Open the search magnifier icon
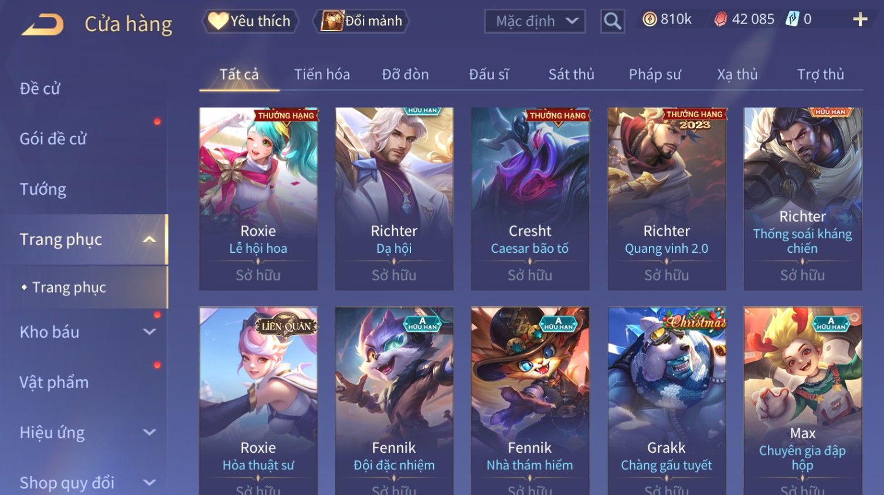Image resolution: width=884 pixels, height=495 pixels. tap(613, 21)
